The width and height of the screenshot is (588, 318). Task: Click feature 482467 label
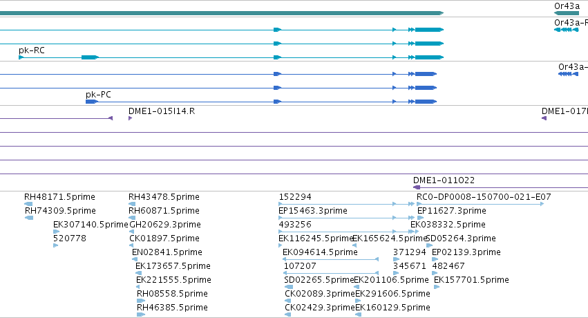pyautogui.click(x=448, y=266)
